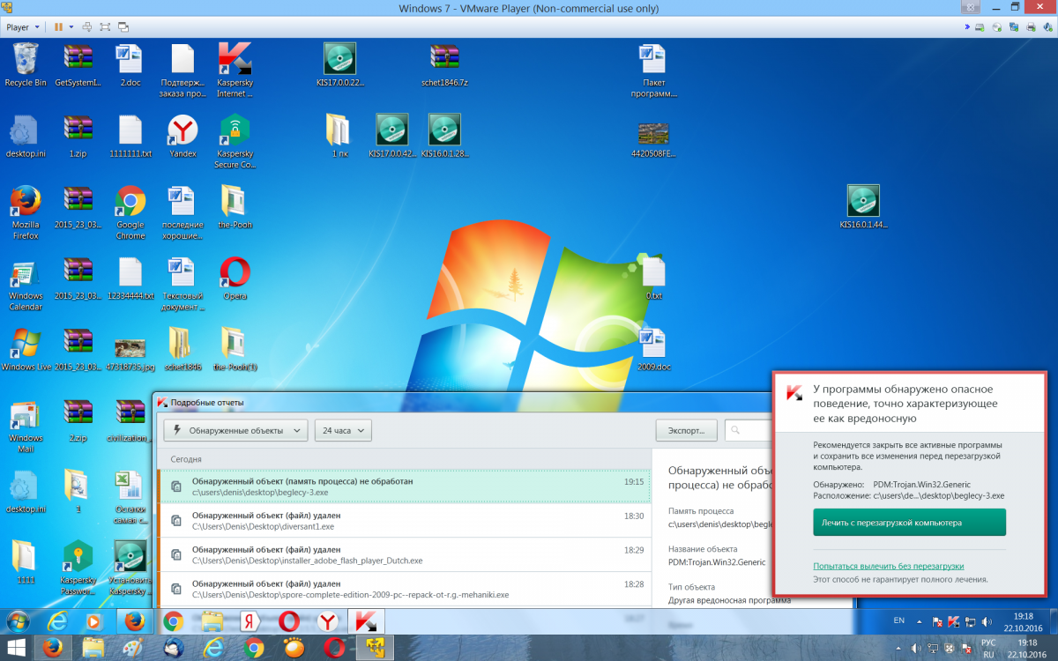Select the diversant1.exe deleted report row

click(x=404, y=520)
